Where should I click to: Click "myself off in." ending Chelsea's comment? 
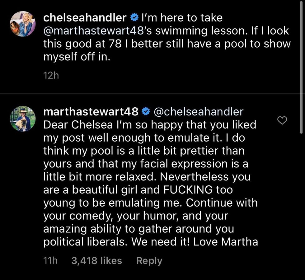coord(77,57)
